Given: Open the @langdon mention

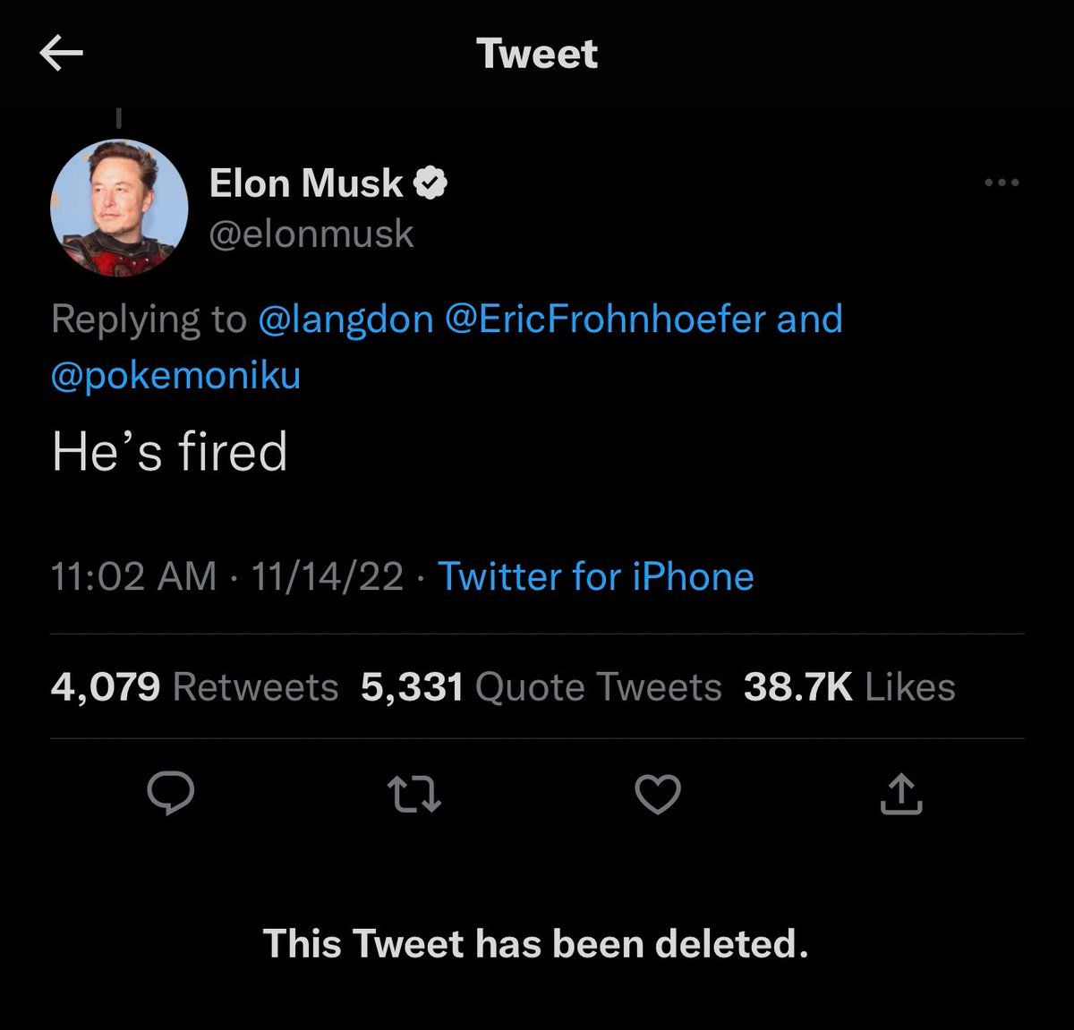Looking at the screenshot, I should (x=345, y=319).
